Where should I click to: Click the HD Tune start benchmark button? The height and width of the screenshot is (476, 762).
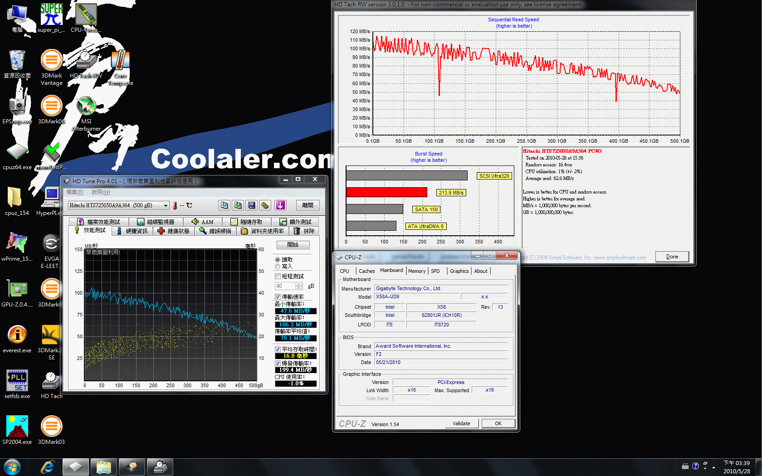[x=293, y=245]
